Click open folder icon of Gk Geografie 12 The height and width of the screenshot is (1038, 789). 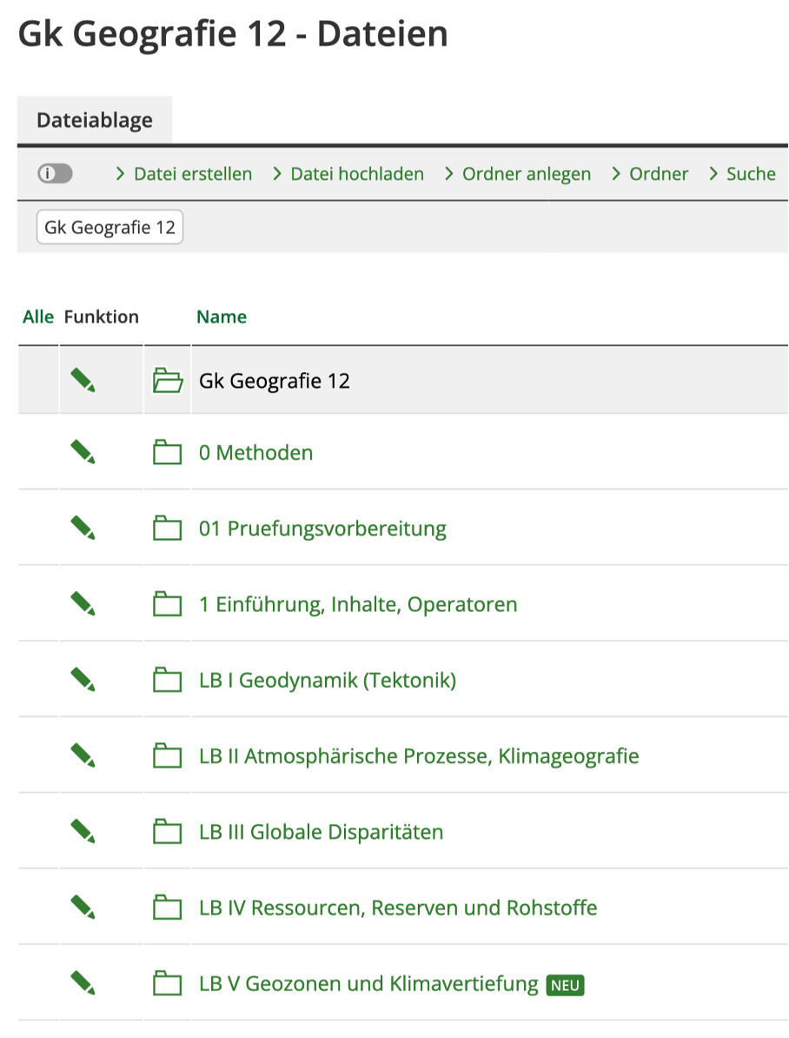coord(167,381)
